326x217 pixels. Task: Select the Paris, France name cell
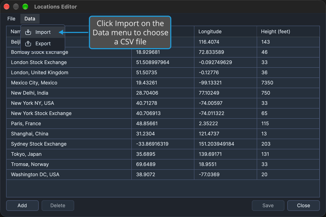tap(69, 124)
